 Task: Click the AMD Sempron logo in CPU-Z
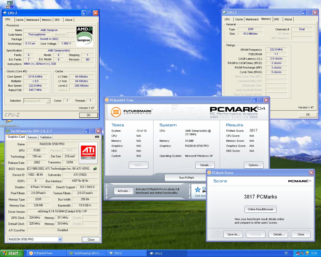(x=85, y=37)
